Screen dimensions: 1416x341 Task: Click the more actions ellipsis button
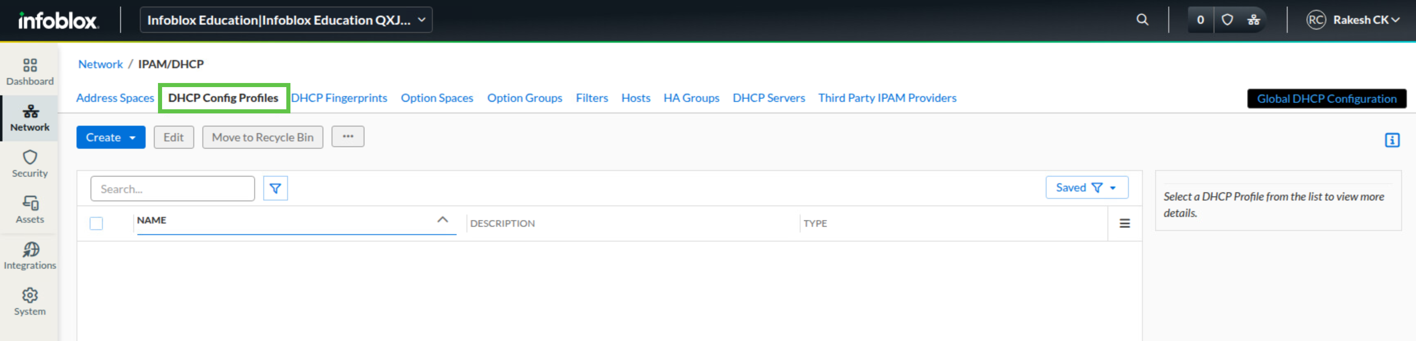[348, 137]
